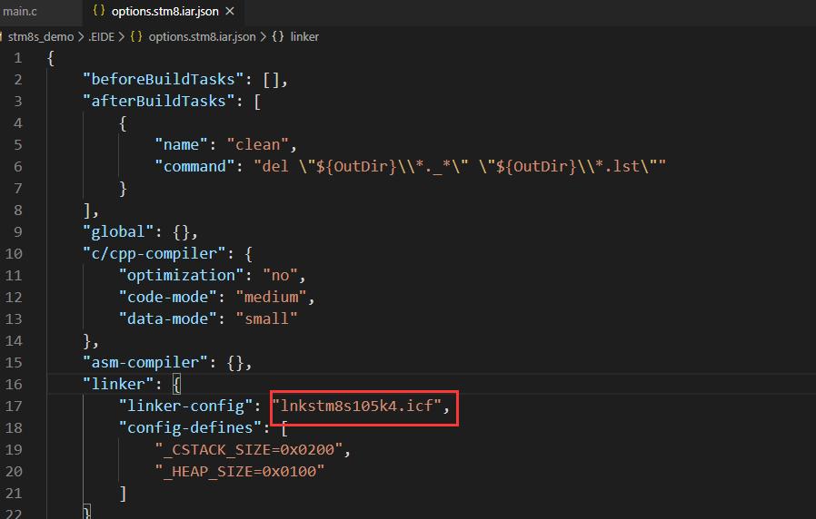
Task: Click "_HEAP_SIZE=0x0100" string
Action: coord(240,471)
